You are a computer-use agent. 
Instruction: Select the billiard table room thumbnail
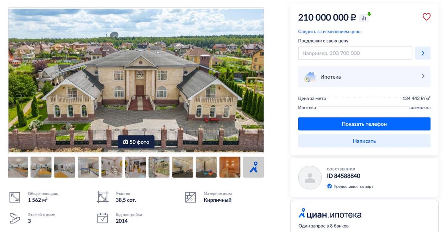click(x=88, y=167)
